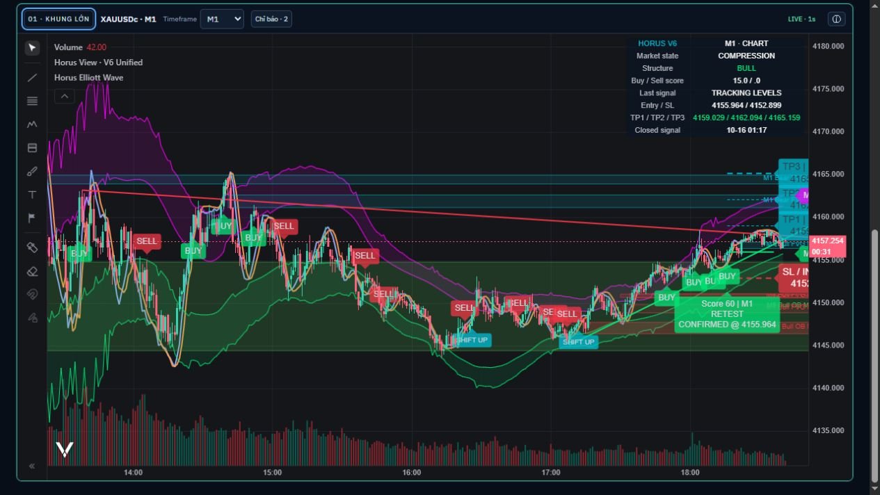
Task: Open the Chỉ báo · 2 indicators menu
Action: (x=271, y=19)
